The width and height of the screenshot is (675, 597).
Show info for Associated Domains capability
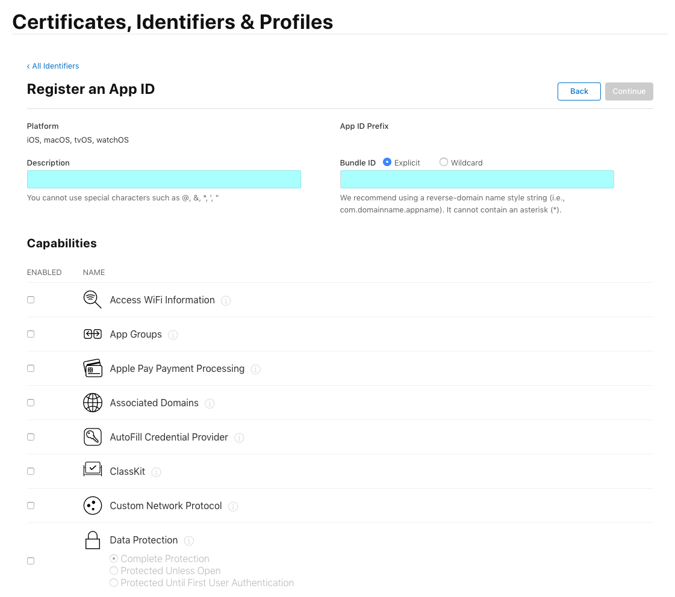[x=210, y=403]
